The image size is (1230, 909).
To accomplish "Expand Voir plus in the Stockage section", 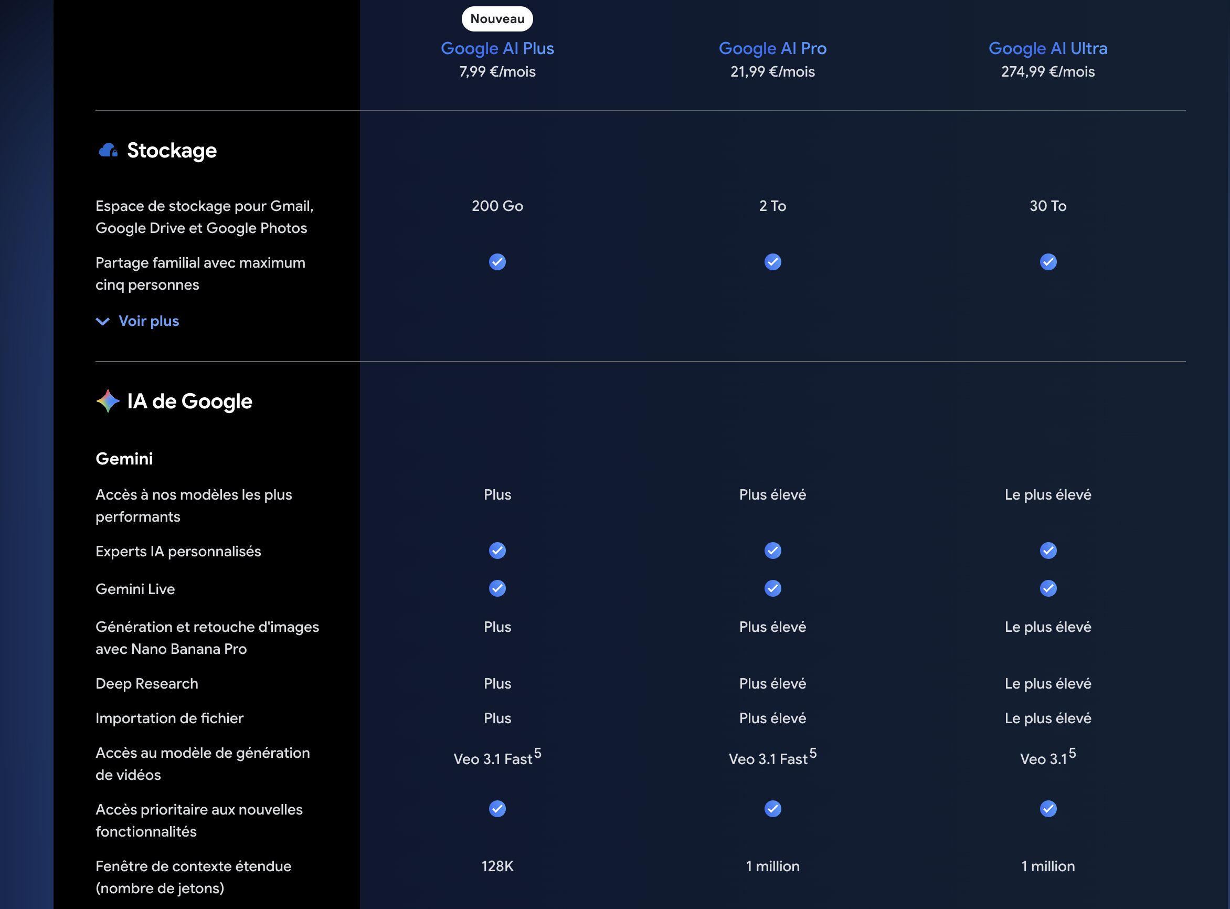I will [x=149, y=321].
